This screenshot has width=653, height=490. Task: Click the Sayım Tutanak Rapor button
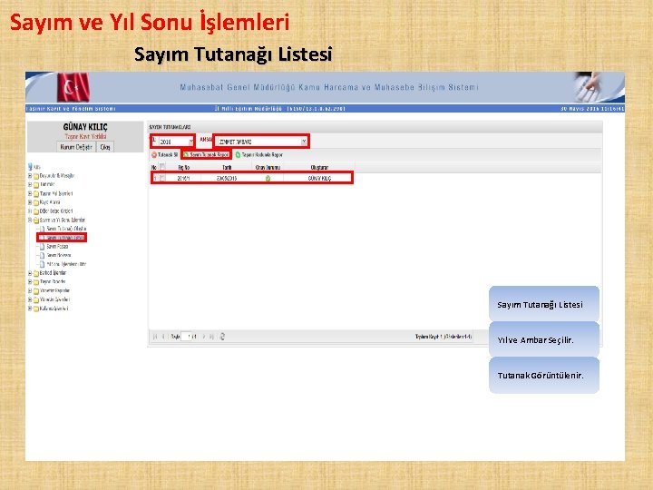click(206, 154)
